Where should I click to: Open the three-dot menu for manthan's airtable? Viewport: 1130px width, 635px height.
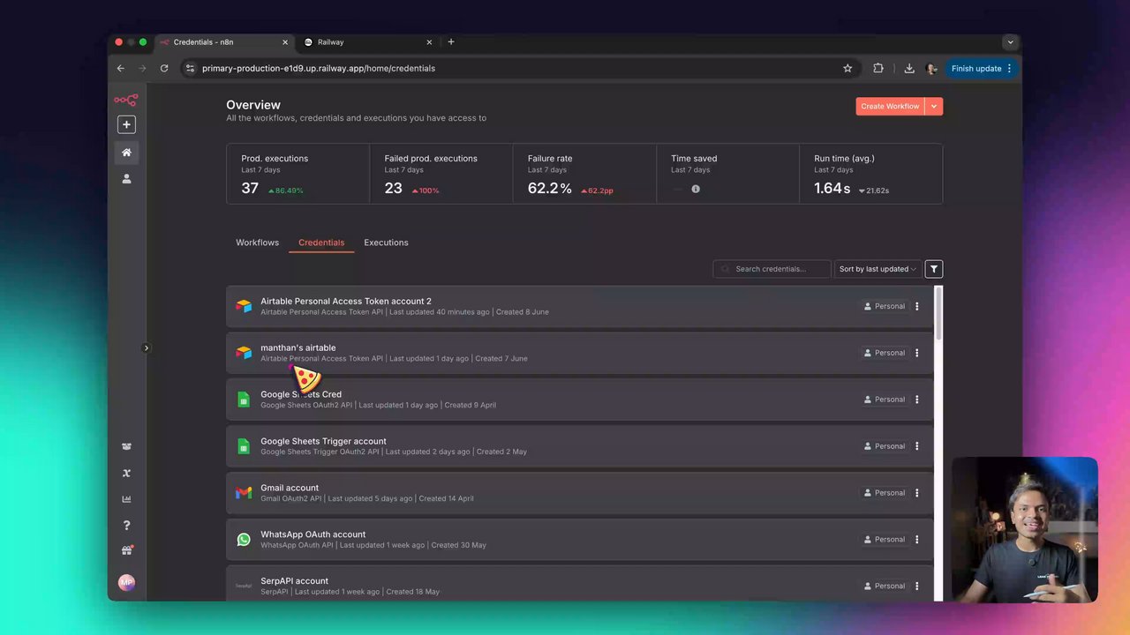pos(916,353)
